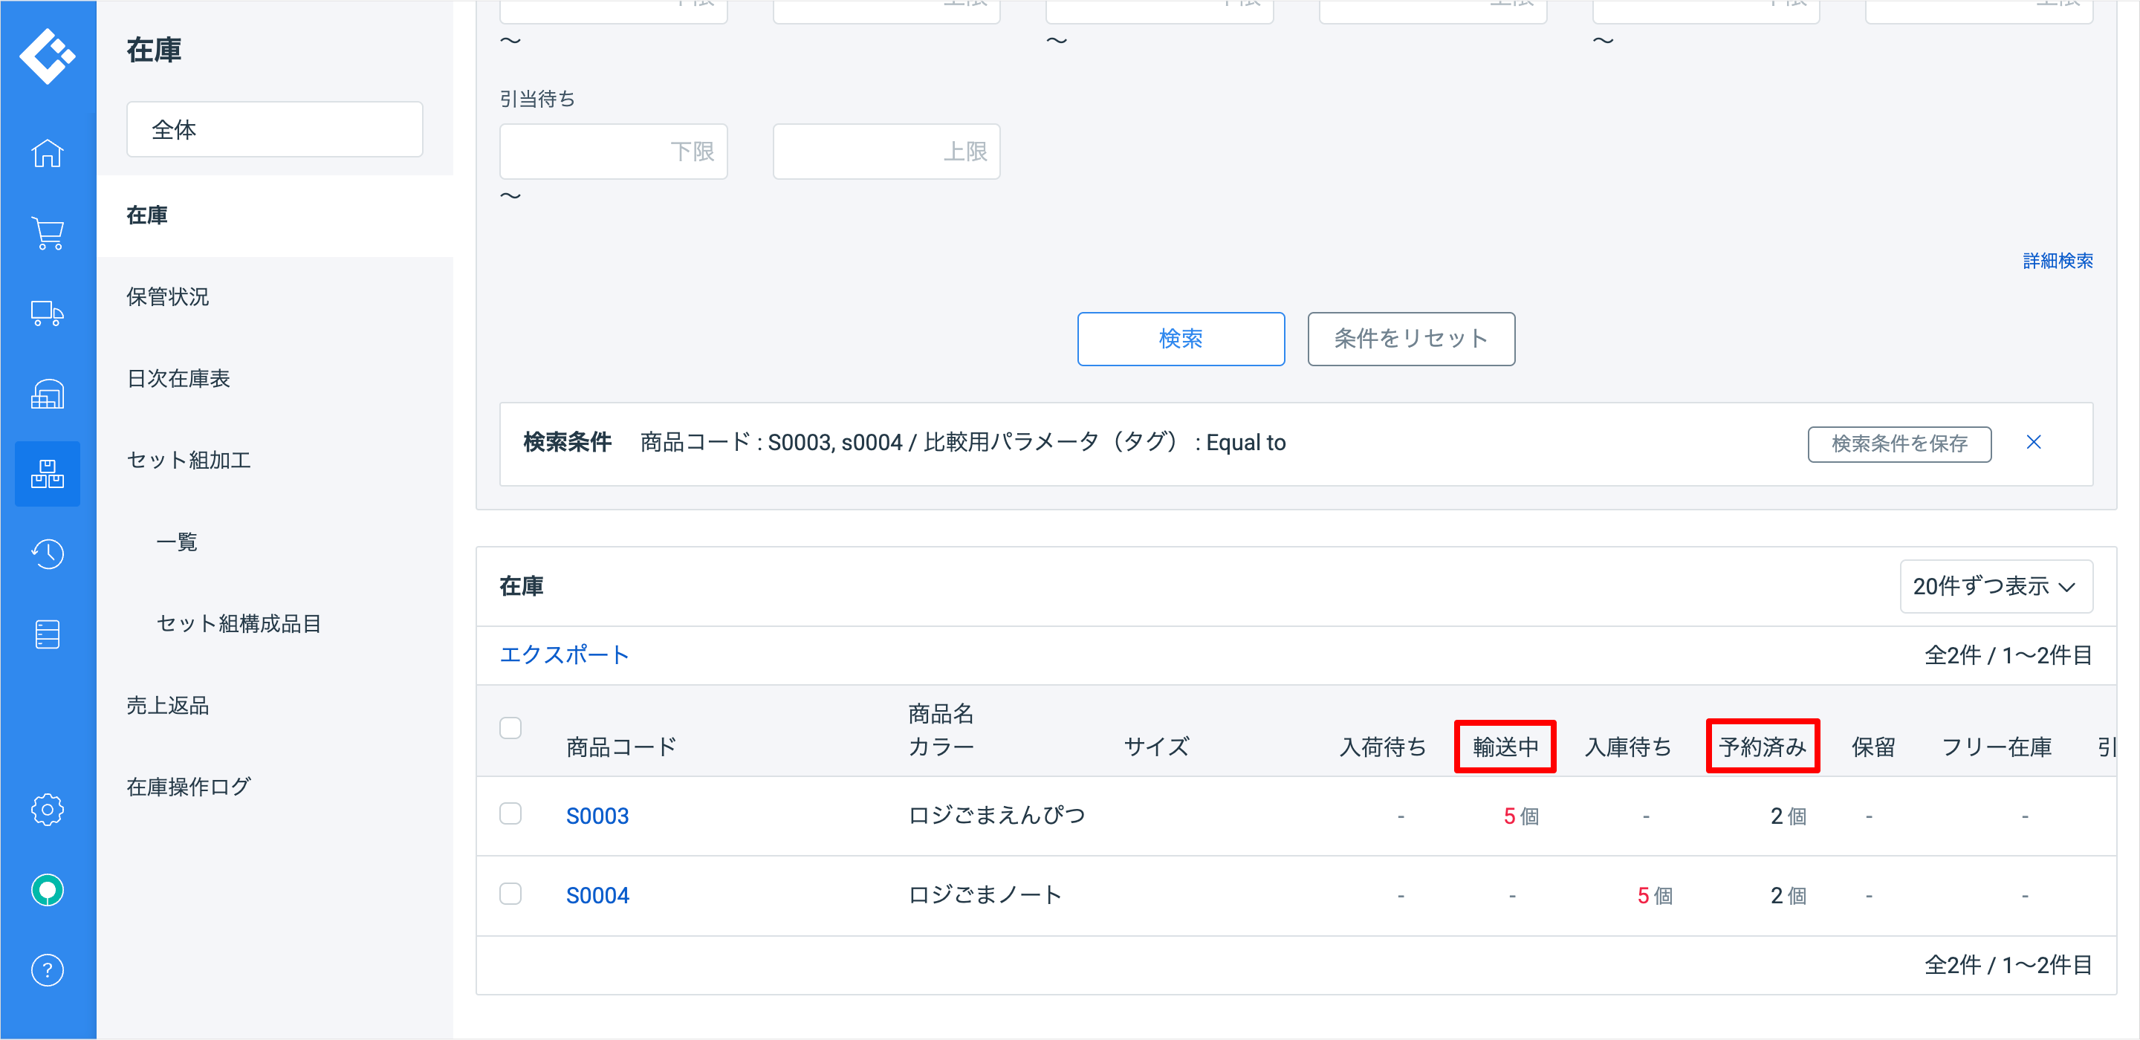Screen dimensions: 2140x1040
Task: Click the ロジごまえんぴつ product name
Action: pos(997,816)
